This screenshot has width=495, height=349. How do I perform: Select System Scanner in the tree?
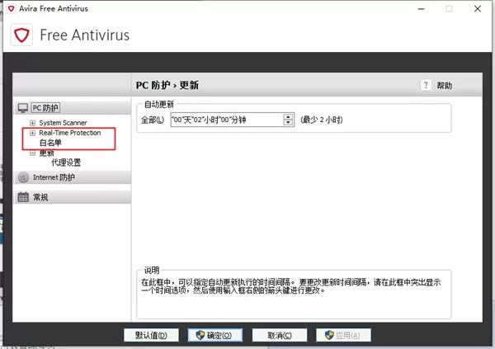[x=63, y=123]
